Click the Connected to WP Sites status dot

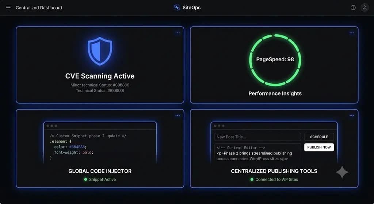click(x=252, y=180)
